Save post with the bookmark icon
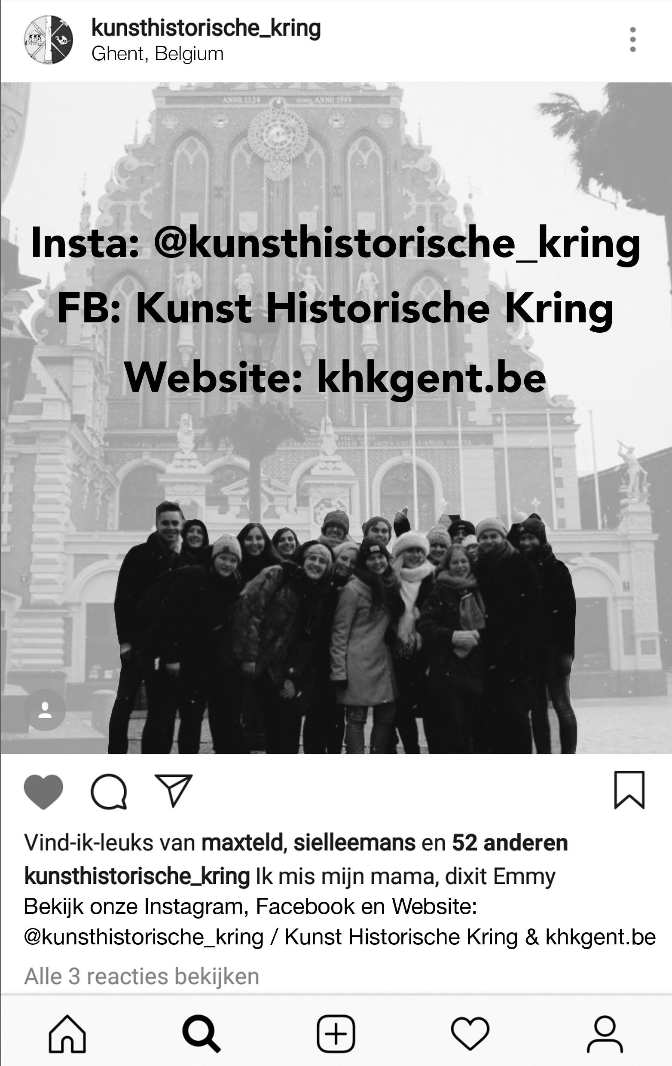This screenshot has height=1066, width=672. coord(629,790)
